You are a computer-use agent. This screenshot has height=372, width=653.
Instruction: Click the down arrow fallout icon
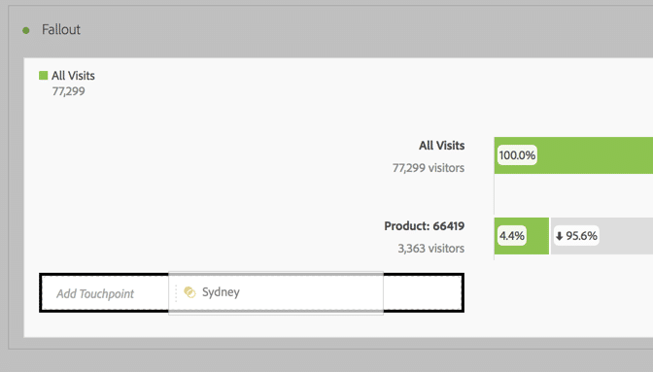(x=560, y=236)
